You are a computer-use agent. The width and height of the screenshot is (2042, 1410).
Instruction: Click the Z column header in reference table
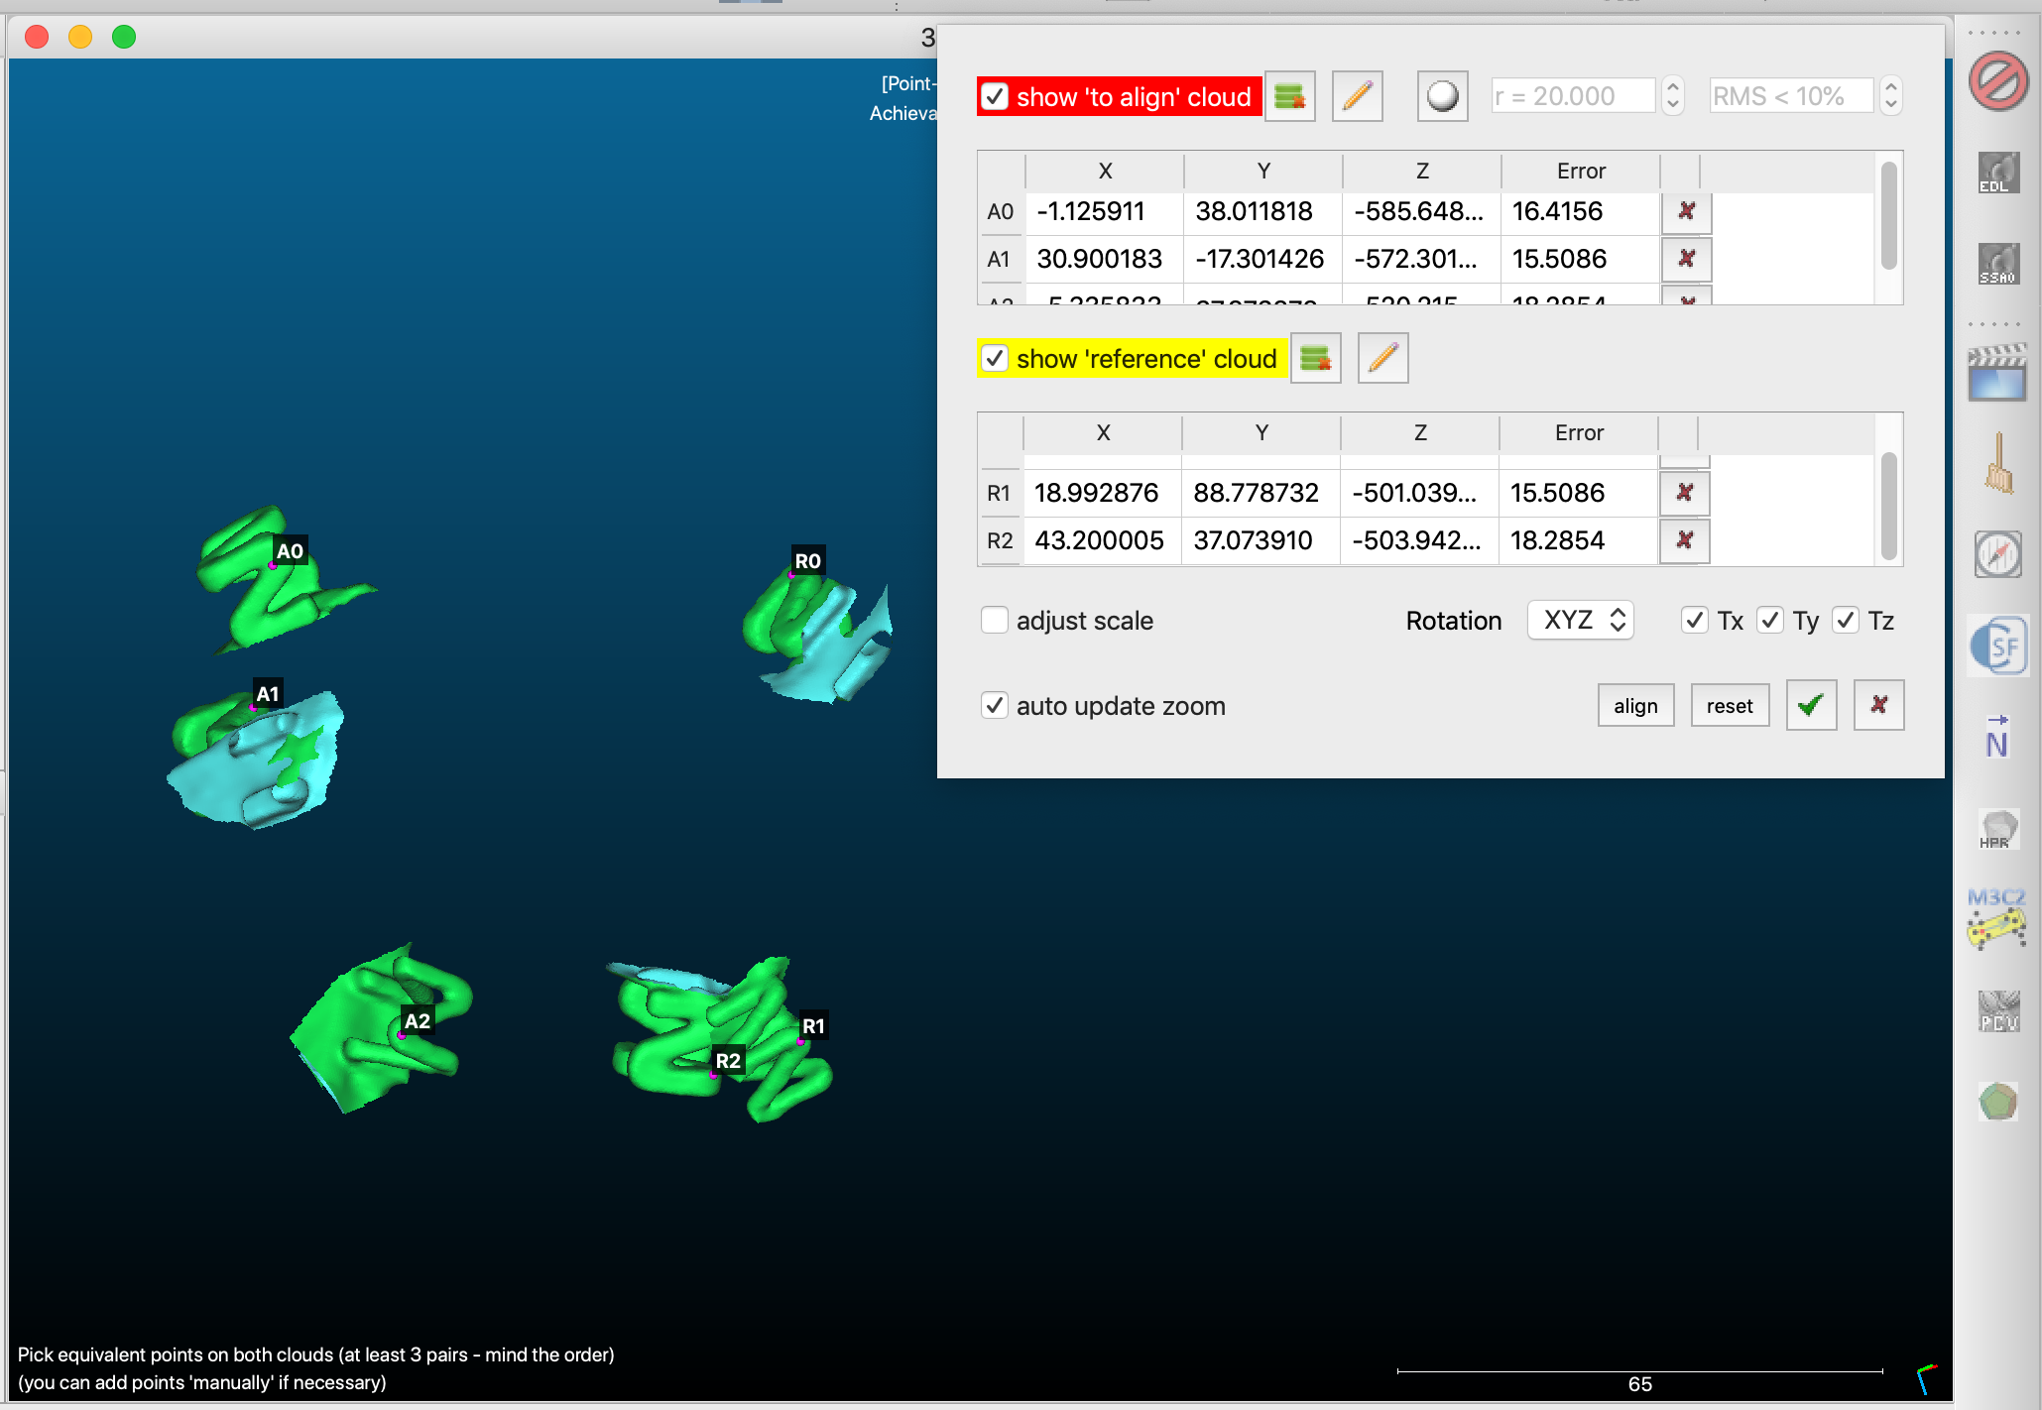[x=1420, y=432]
